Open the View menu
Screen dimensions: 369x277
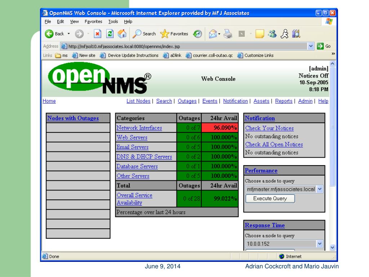tap(74, 22)
